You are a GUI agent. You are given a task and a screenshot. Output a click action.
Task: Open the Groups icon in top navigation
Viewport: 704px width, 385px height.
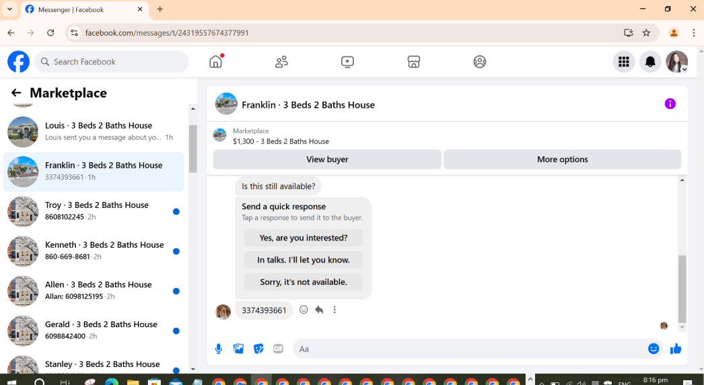479,61
